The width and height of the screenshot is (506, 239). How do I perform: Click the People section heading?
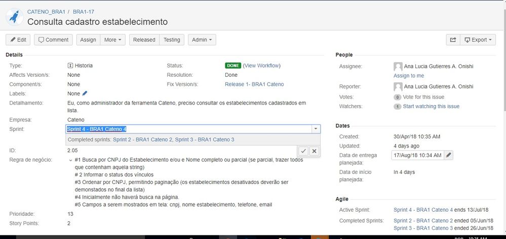point(344,55)
